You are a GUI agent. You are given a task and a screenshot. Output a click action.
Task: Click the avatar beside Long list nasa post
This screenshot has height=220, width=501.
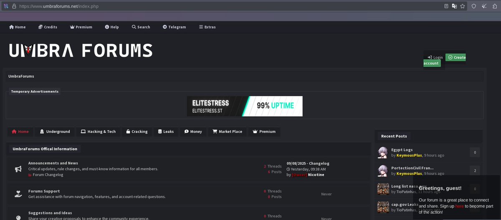[x=383, y=189]
